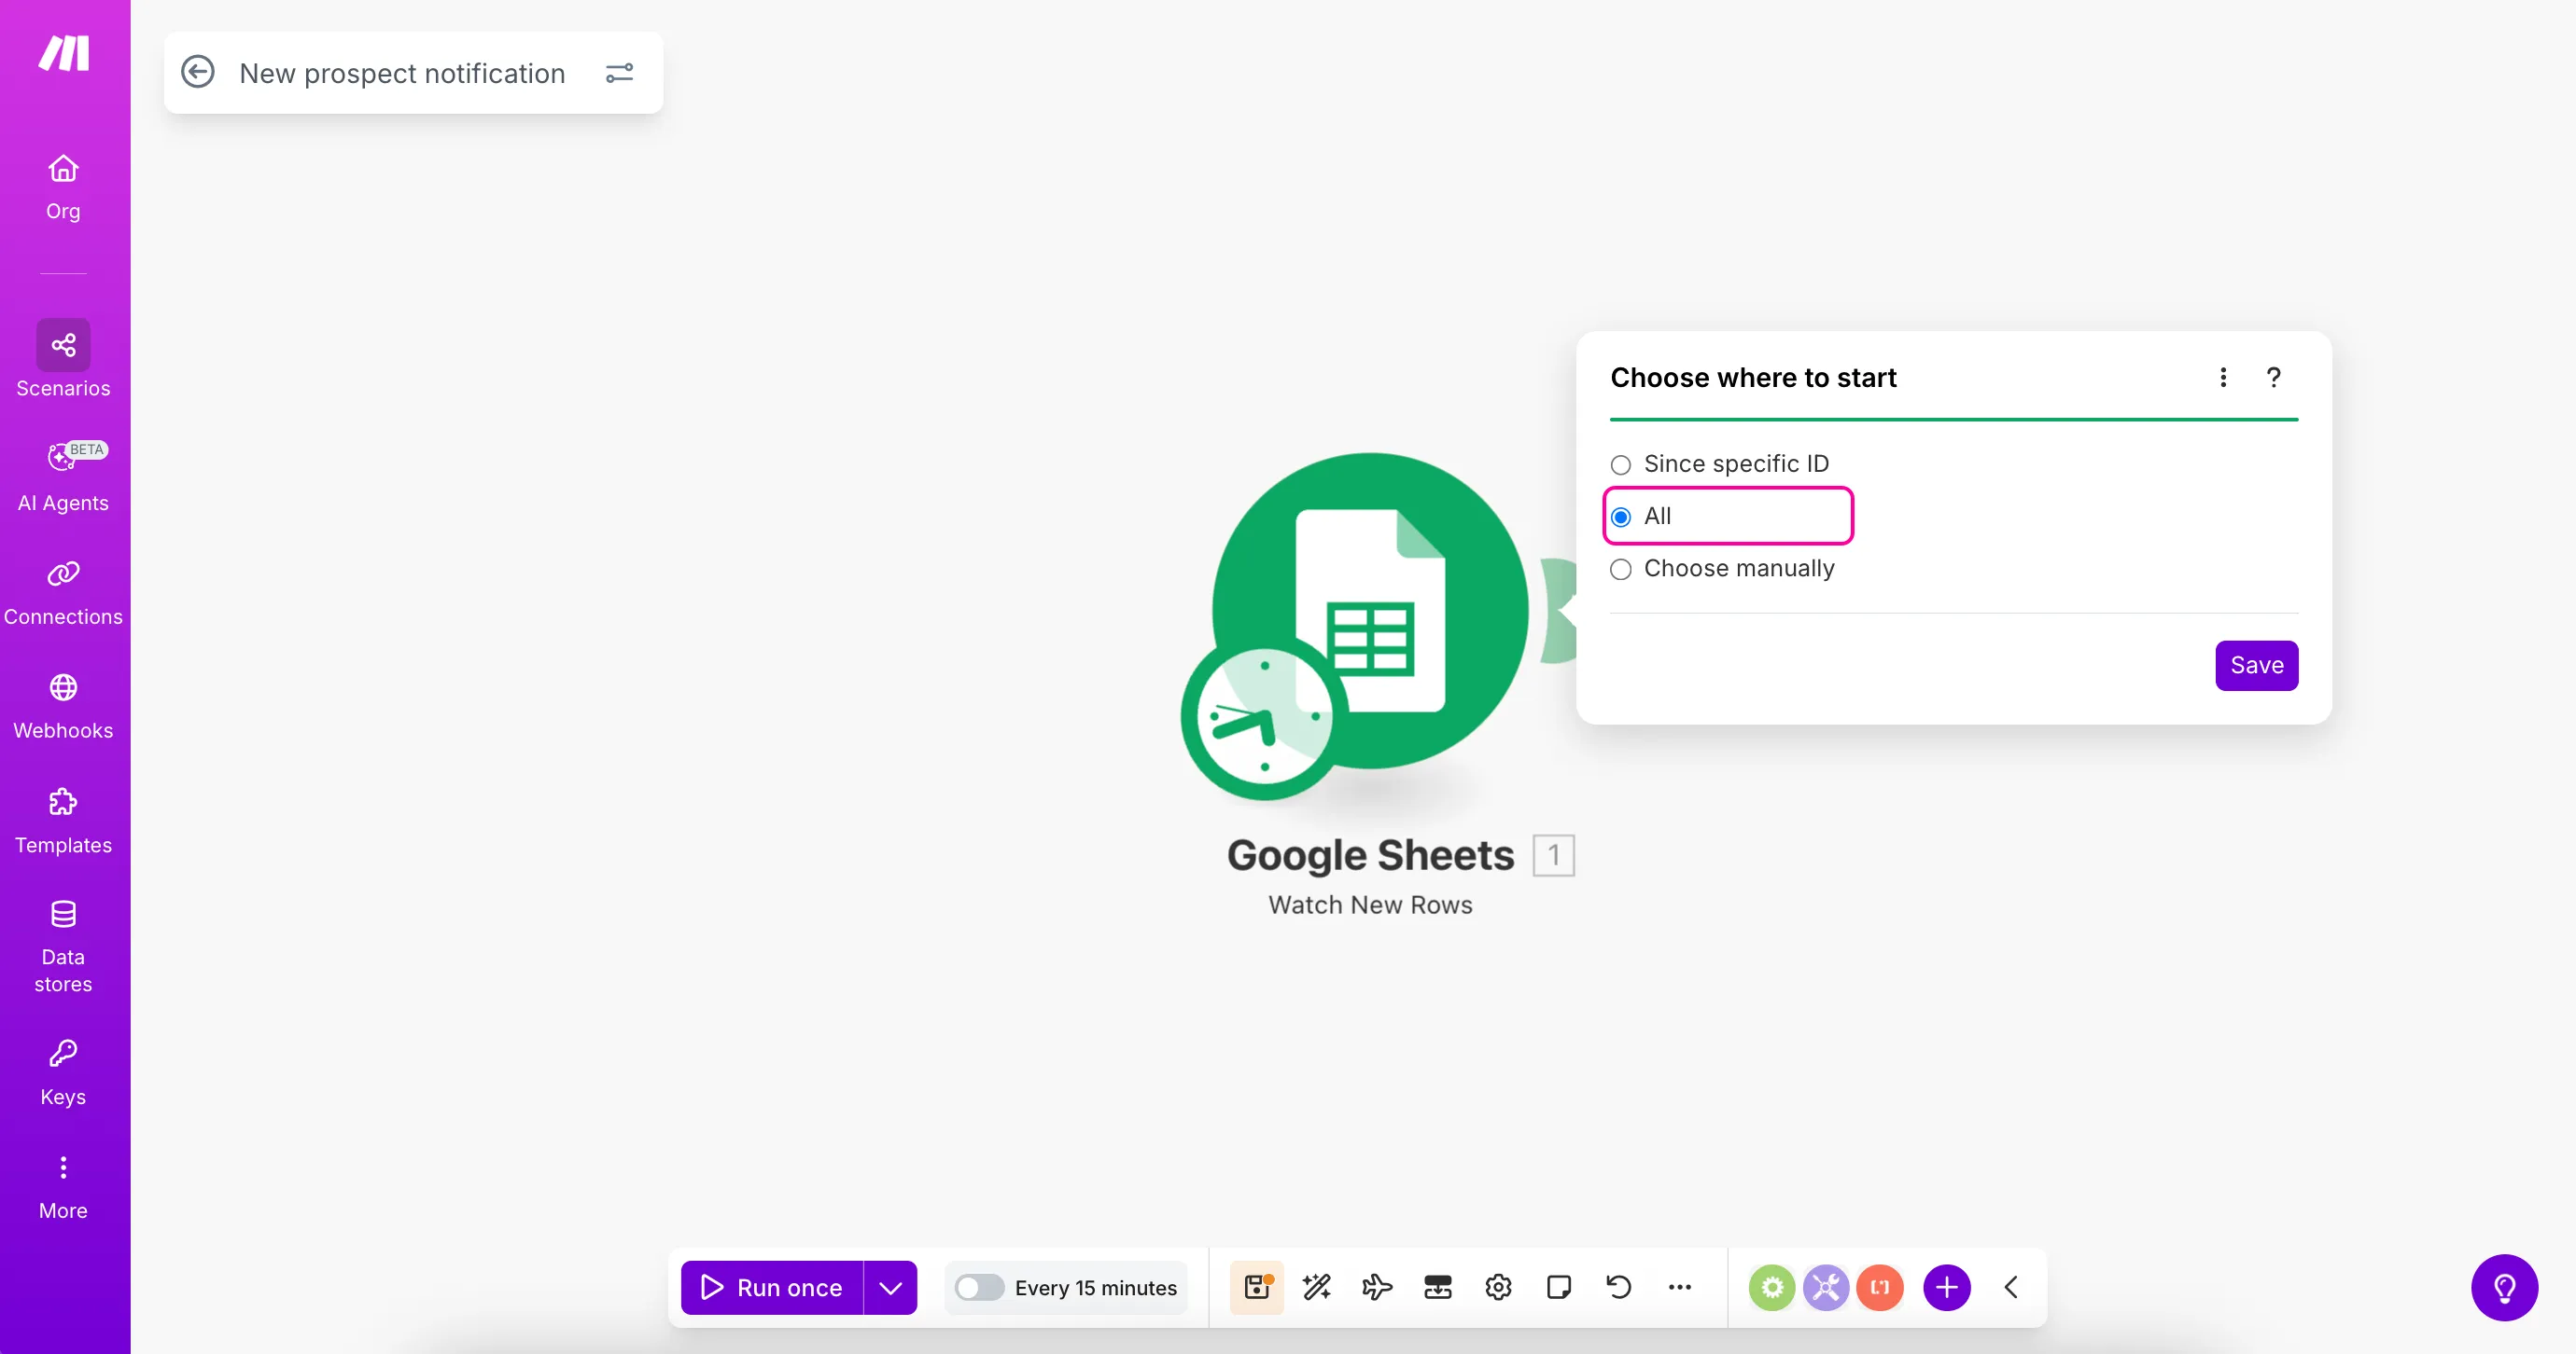The image size is (2576, 1354).
Task: Open the Keys section
Action: pos(63,1073)
